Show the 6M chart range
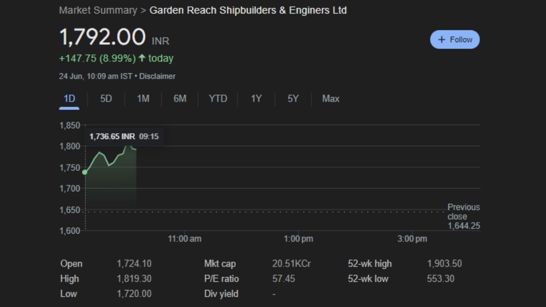546x307 pixels. click(x=180, y=99)
